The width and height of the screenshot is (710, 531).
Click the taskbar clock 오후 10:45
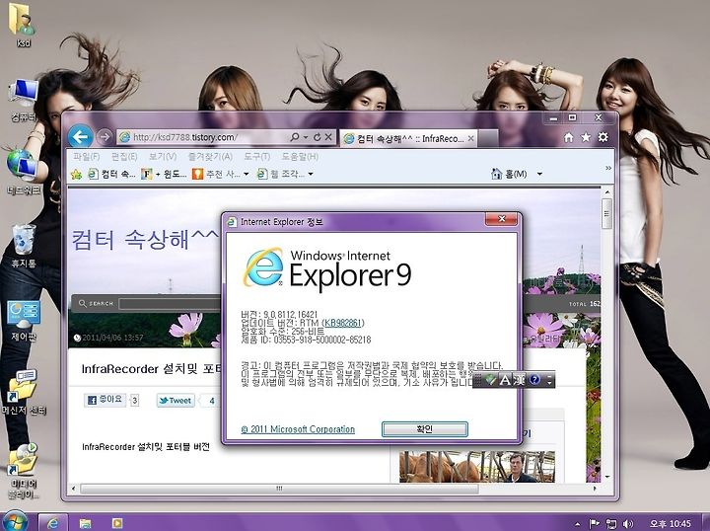pyautogui.click(x=671, y=524)
